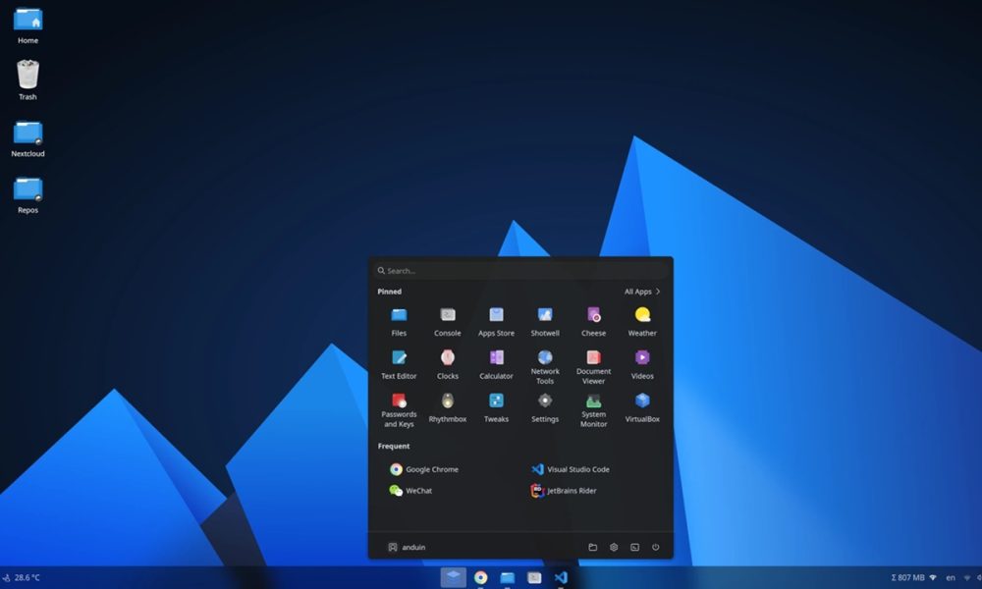The width and height of the screenshot is (982, 589).
Task: Launch the Calculator app
Action: pyautogui.click(x=496, y=363)
